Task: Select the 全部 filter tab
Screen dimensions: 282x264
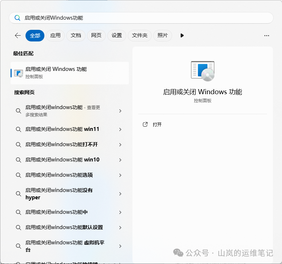Action: (35, 36)
